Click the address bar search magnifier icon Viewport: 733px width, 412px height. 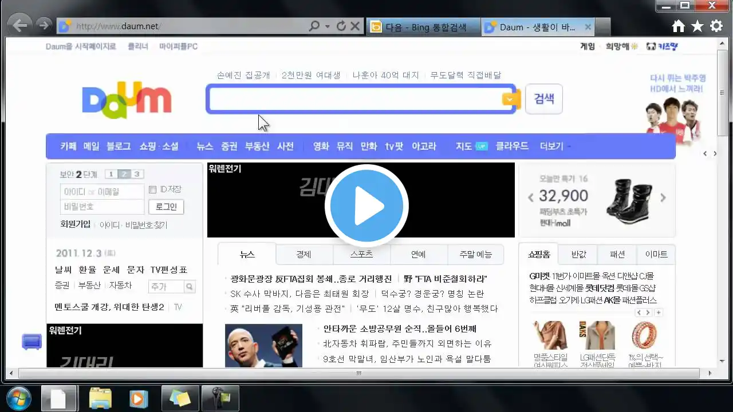[314, 26]
